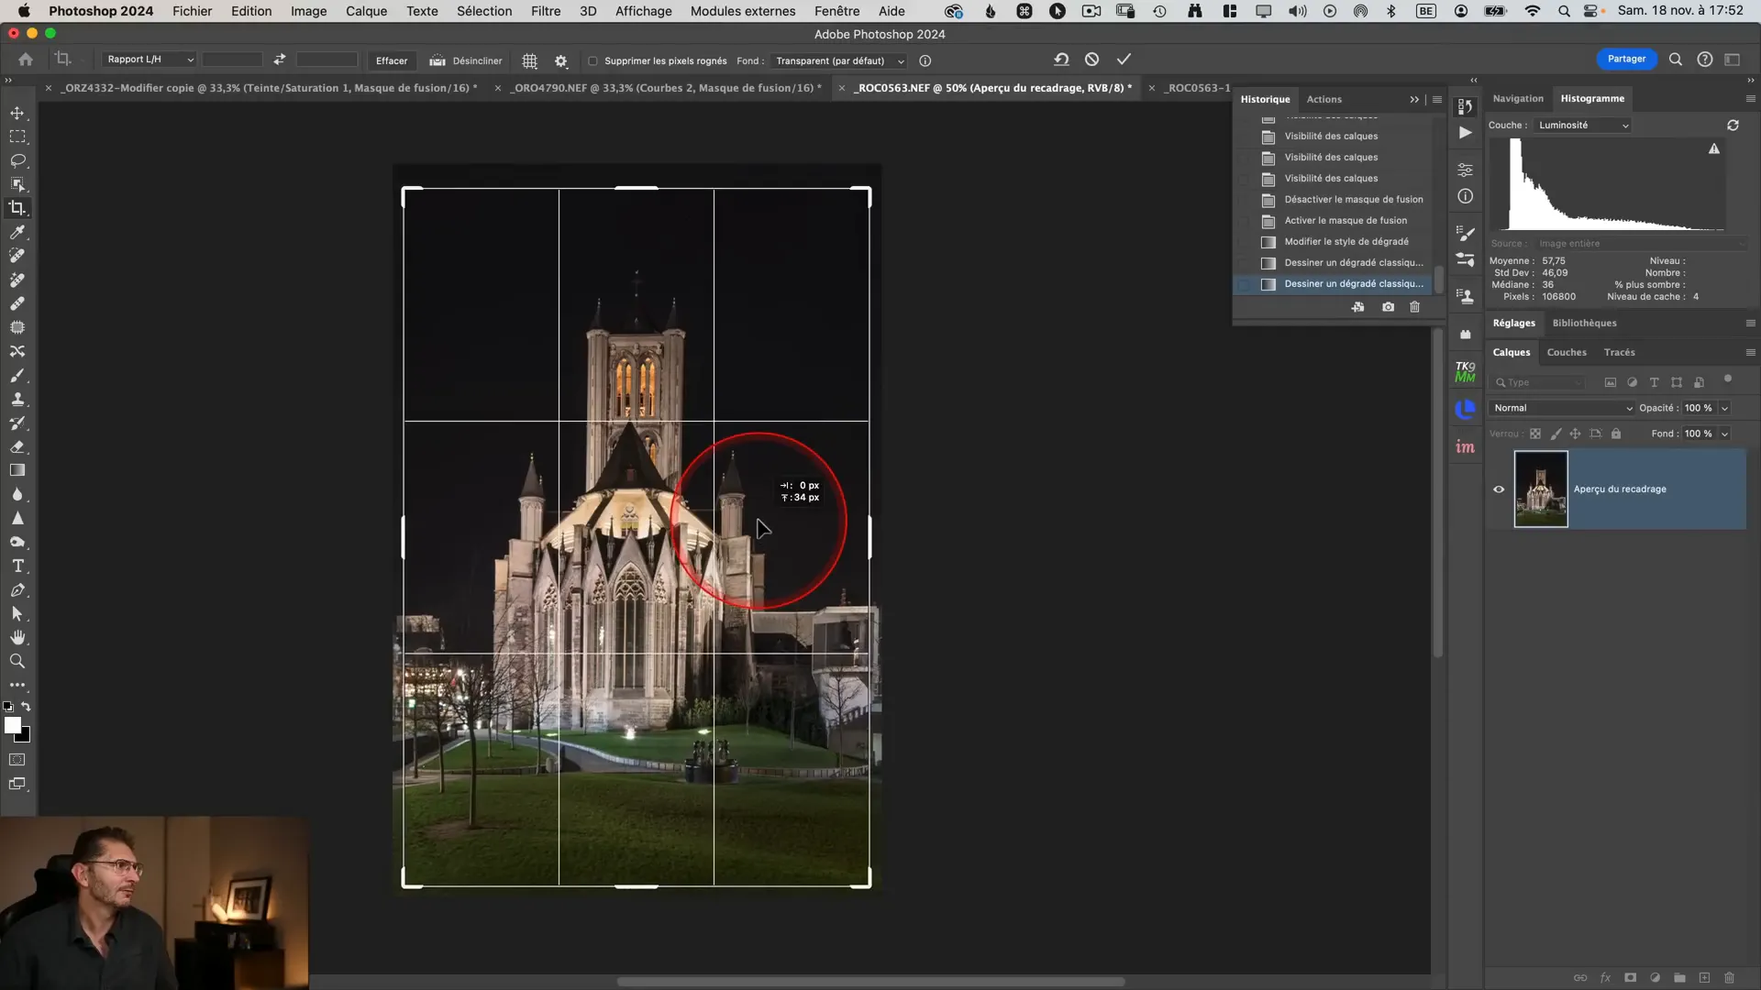Viewport: 1761px width, 990px height.
Task: Select the Crop tool in toolbar
Action: coord(17,208)
